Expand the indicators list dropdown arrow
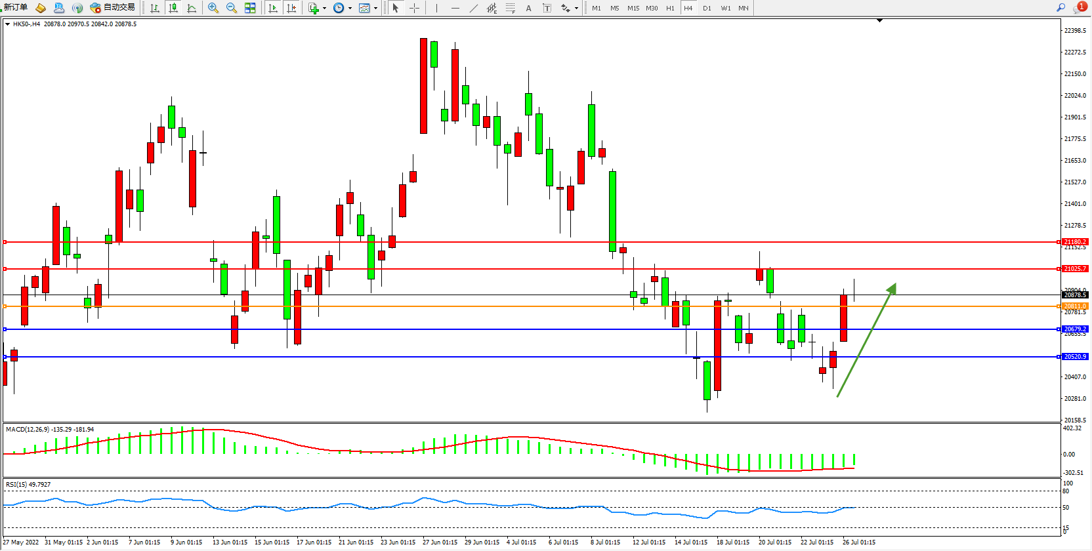The width and height of the screenshot is (1092, 551). [324, 9]
